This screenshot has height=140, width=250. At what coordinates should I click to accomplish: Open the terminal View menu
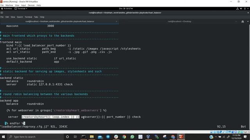pos(13,17)
